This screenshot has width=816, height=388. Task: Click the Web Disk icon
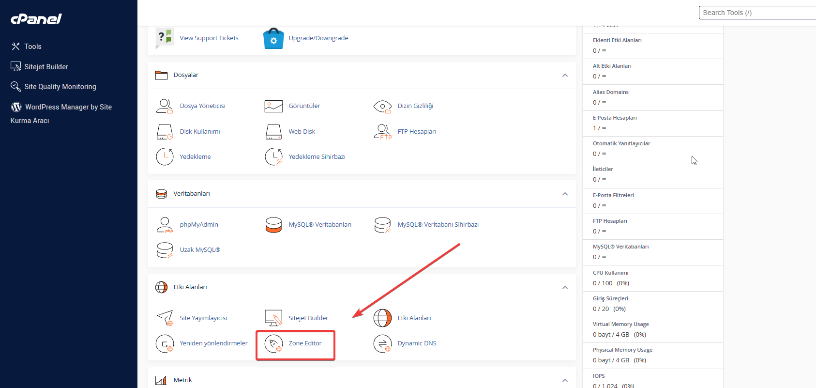273,131
